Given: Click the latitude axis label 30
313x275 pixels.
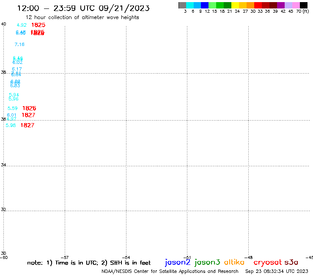Looking at the screenshot, I should coord(3,253).
